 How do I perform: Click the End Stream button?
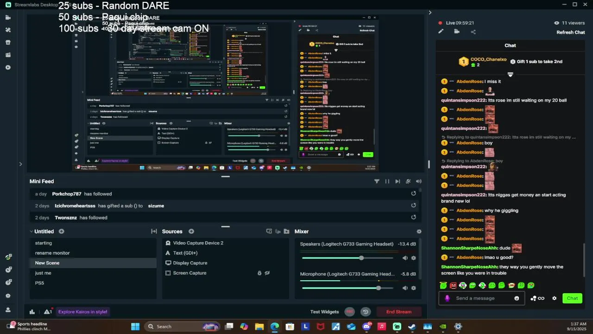(x=399, y=312)
